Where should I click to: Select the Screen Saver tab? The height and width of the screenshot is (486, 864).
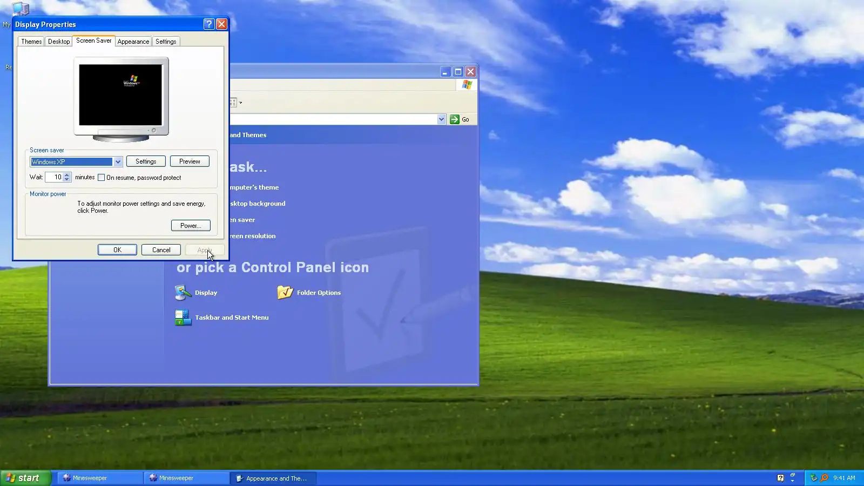click(93, 40)
